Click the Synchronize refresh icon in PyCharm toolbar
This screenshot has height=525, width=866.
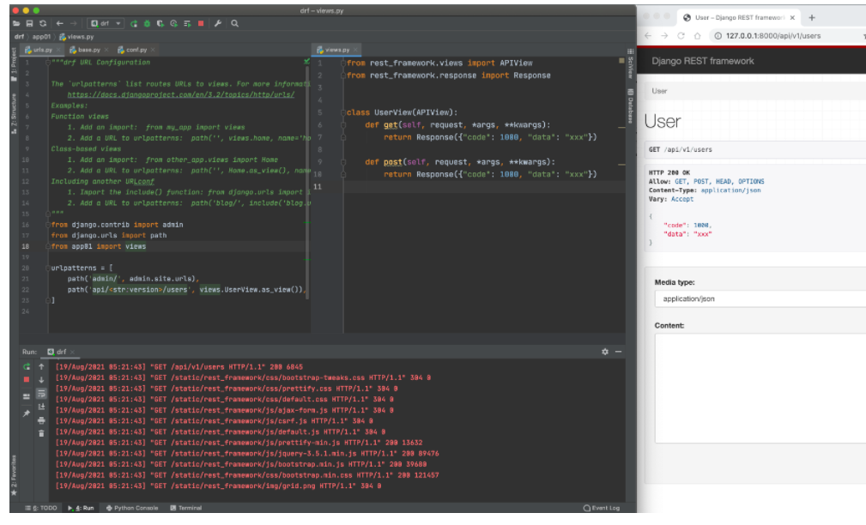click(x=43, y=24)
